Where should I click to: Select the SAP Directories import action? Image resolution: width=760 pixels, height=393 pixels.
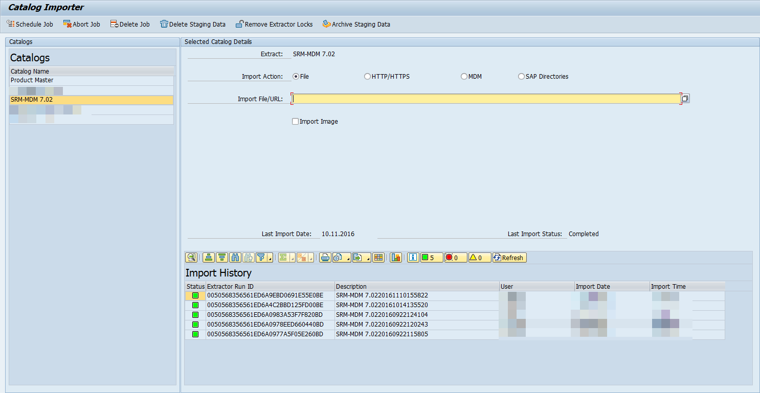(521, 77)
